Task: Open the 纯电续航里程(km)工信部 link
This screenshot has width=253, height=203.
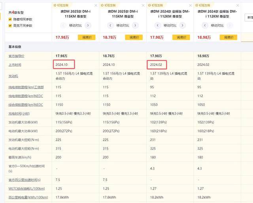Action: point(26,87)
